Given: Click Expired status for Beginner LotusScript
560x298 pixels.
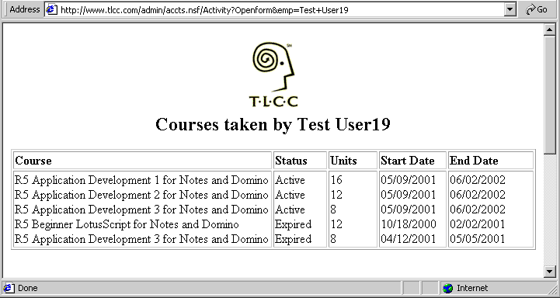Looking at the screenshot, I should point(294,224).
